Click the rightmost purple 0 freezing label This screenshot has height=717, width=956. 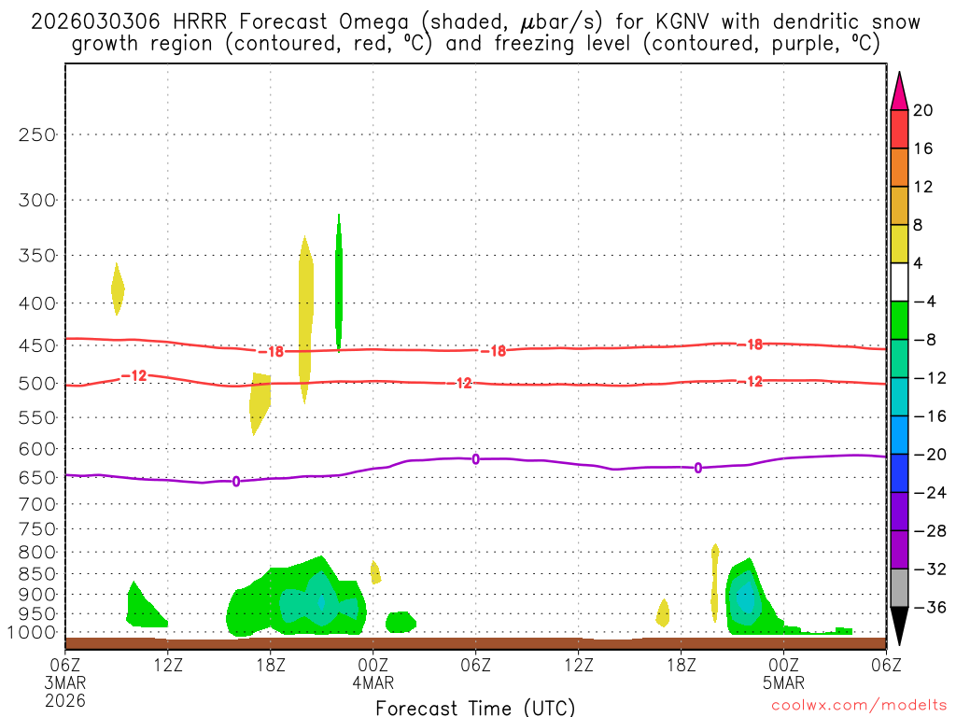(x=698, y=469)
